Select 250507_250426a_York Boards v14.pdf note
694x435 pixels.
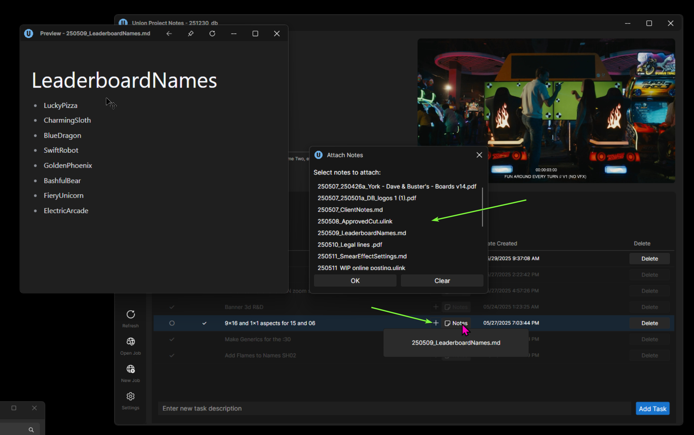pos(397,186)
